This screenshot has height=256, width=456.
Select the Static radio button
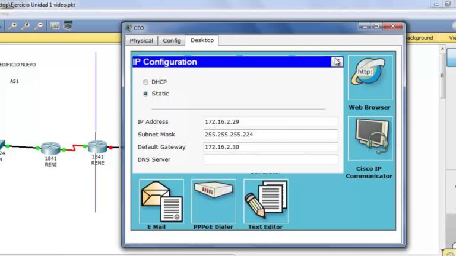pos(145,94)
